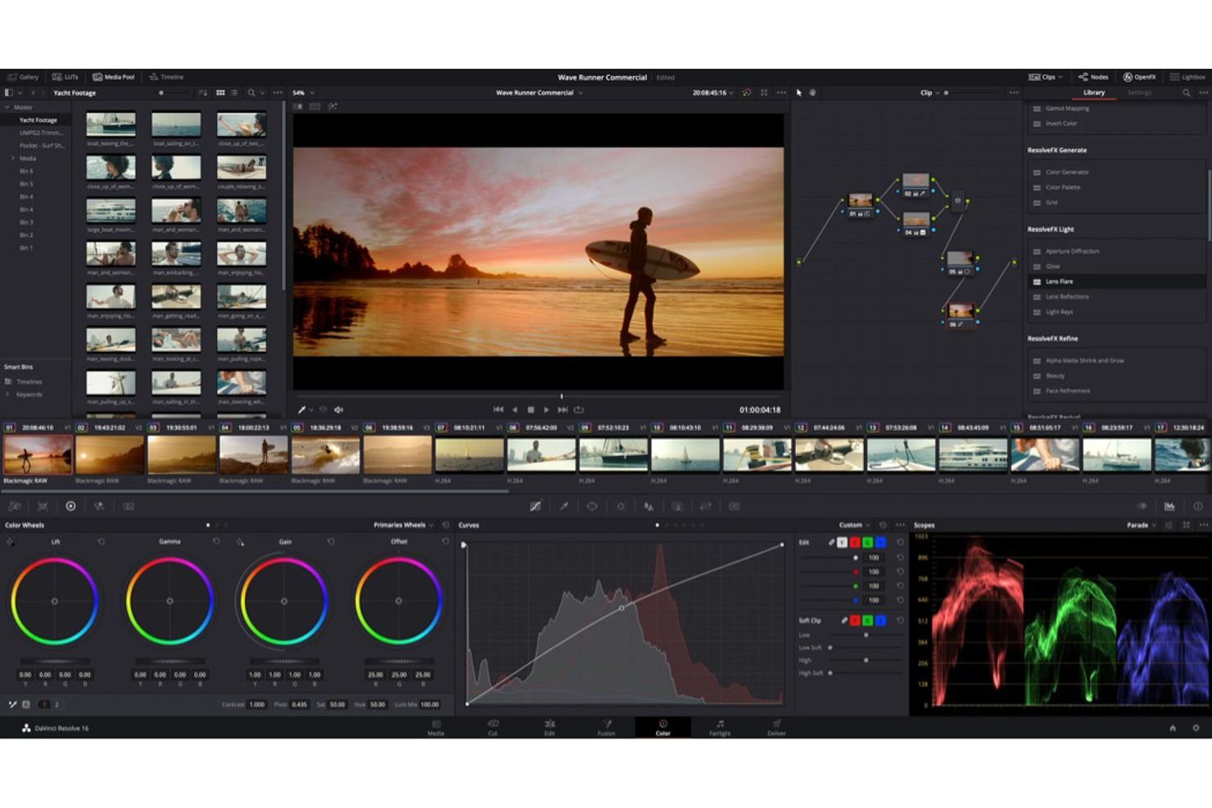The height and width of the screenshot is (808, 1212).
Task: Open the Nodes graph panel
Action: (x=1094, y=76)
